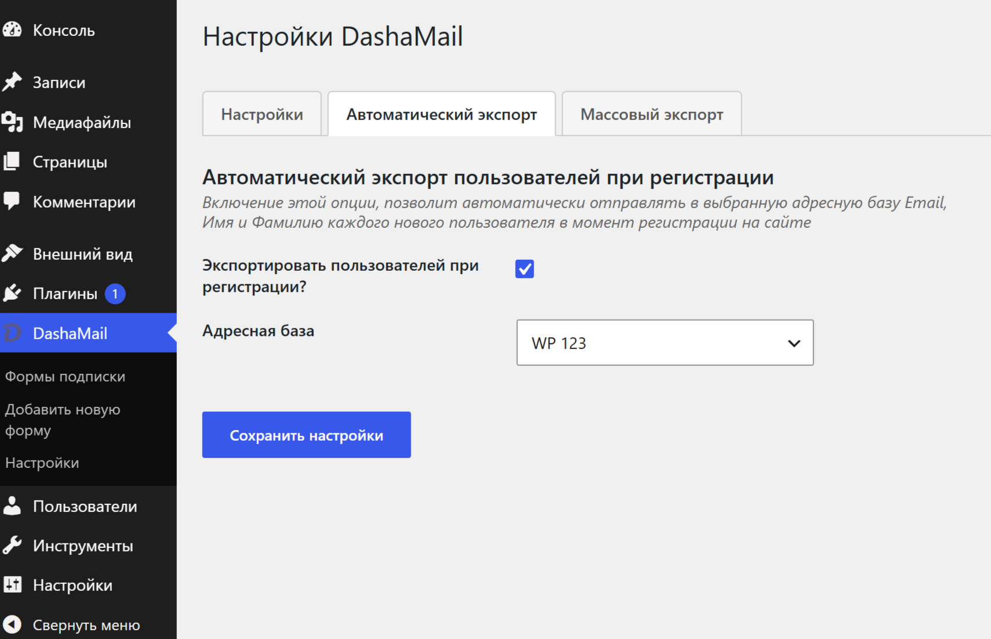991x639 pixels.
Task: Click Сохранить настройки button
Action: (306, 435)
